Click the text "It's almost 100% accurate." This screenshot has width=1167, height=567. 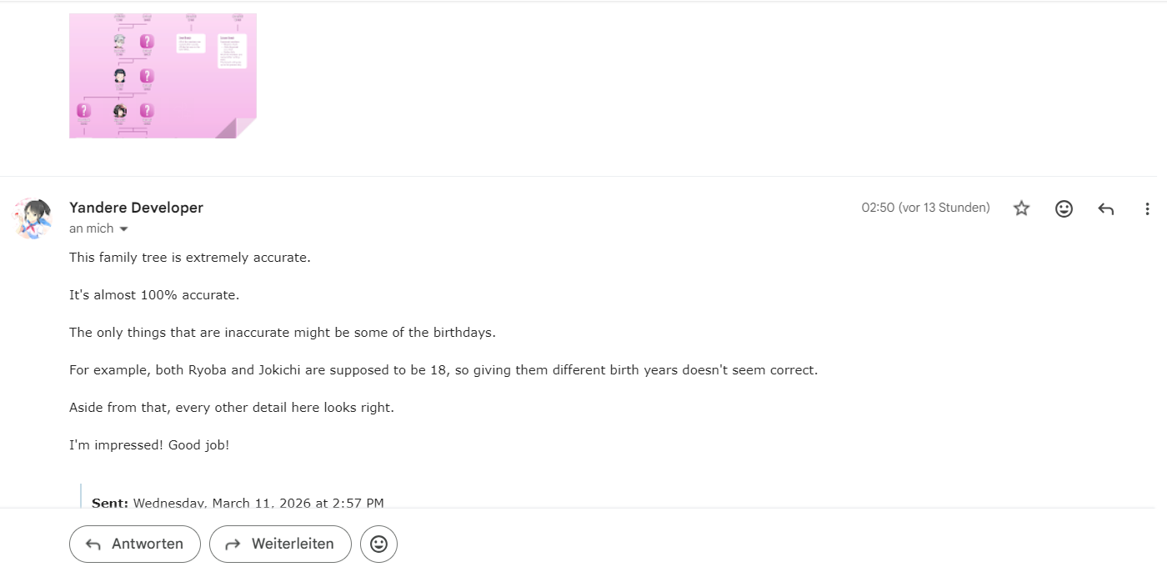(154, 295)
